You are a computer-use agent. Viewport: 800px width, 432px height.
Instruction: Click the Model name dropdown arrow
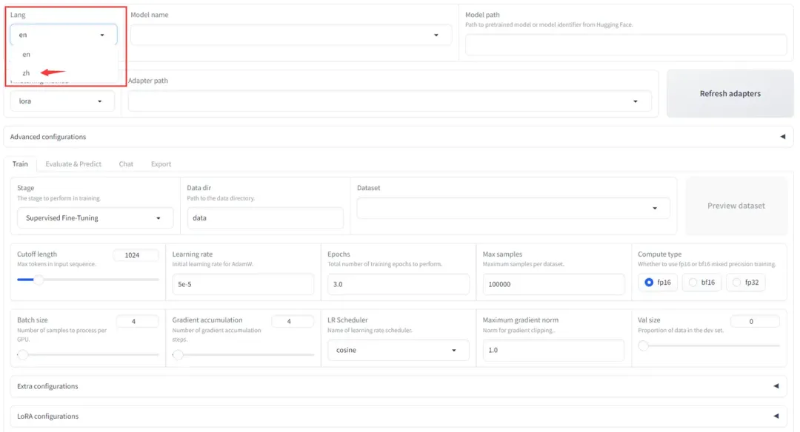pyautogui.click(x=436, y=36)
